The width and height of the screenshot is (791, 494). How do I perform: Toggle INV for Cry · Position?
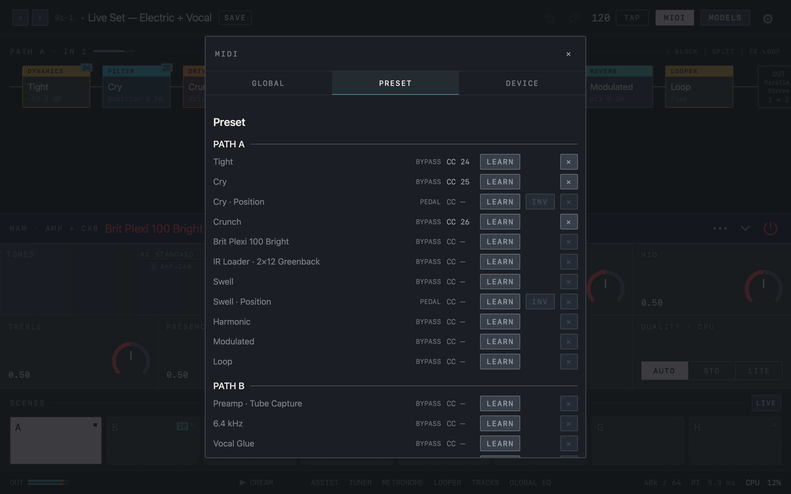click(x=540, y=202)
